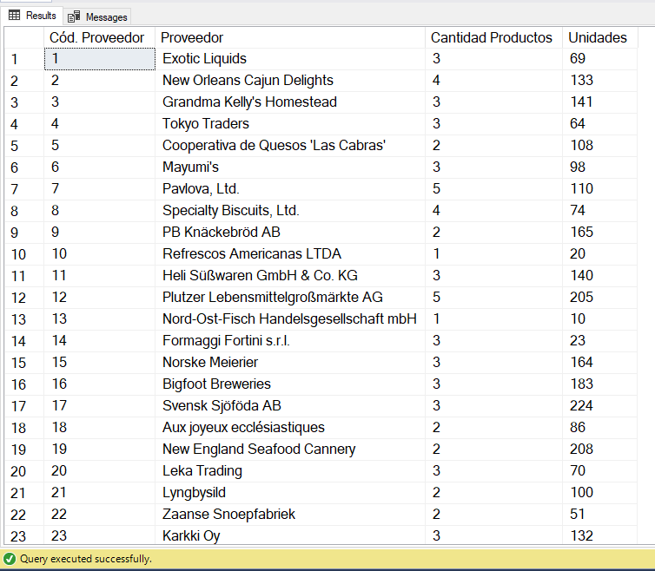Click the Svensk Sjöföda AB cell

(x=290, y=406)
